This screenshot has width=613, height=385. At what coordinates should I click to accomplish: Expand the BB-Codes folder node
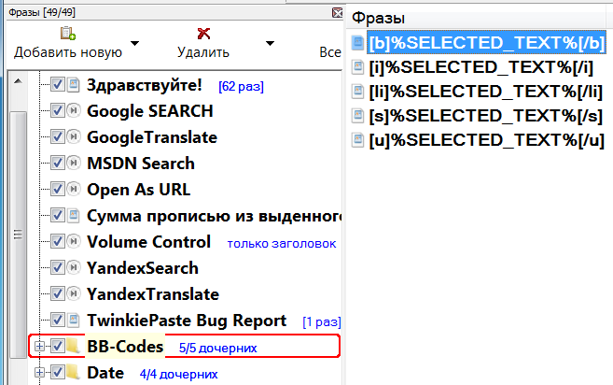pos(39,347)
